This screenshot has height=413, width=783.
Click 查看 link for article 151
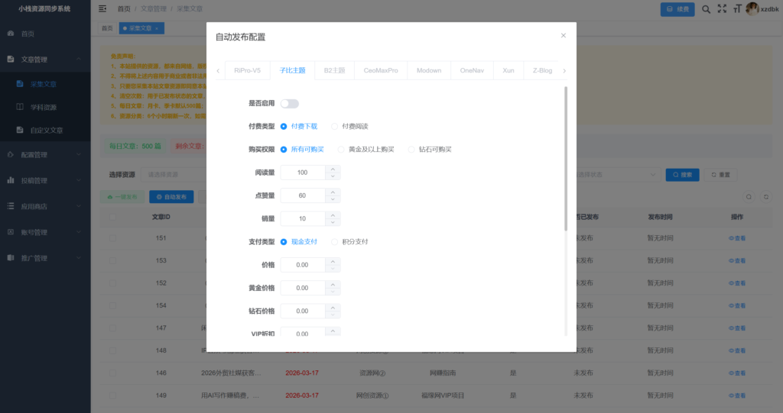737,238
